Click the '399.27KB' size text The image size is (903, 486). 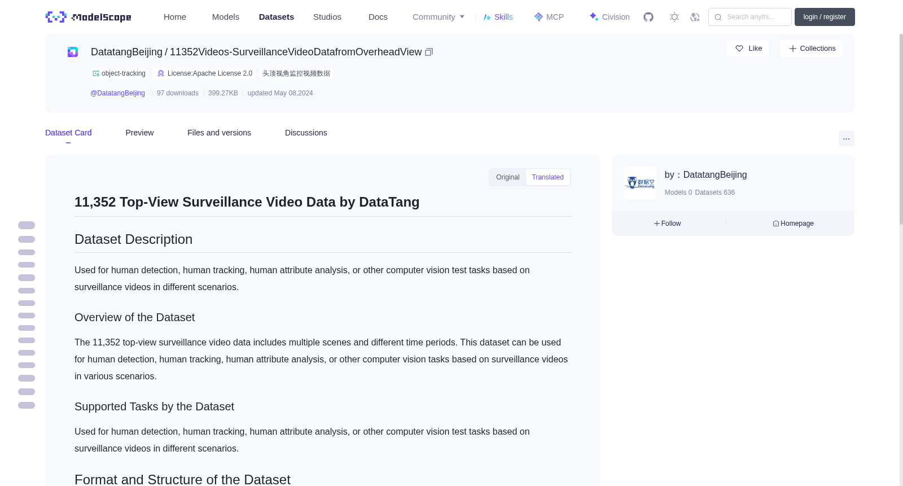[223, 93]
